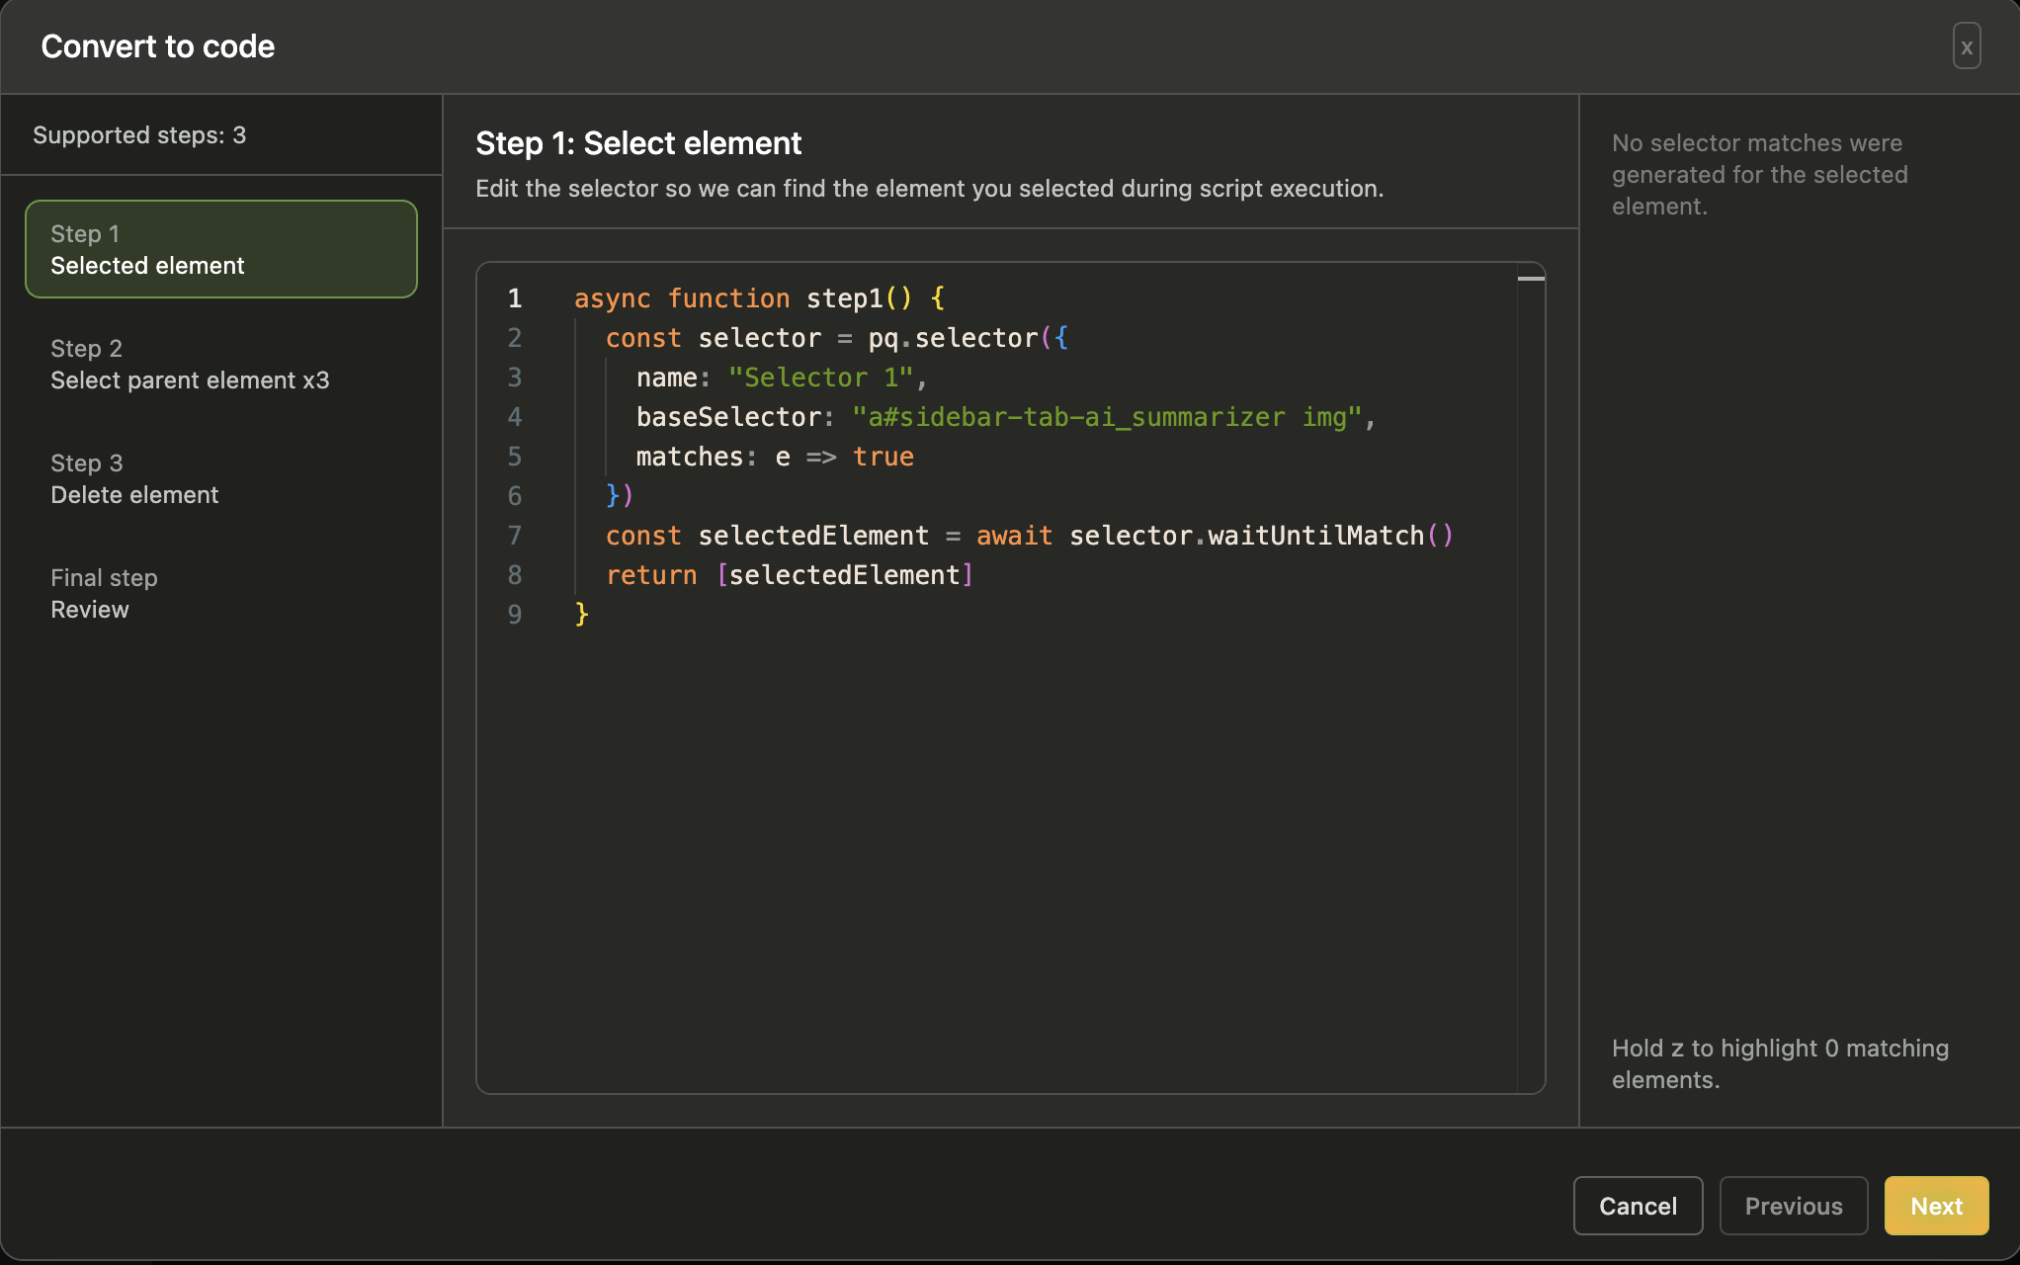
Task: Click line number 1 in gutter
Action: 514,298
